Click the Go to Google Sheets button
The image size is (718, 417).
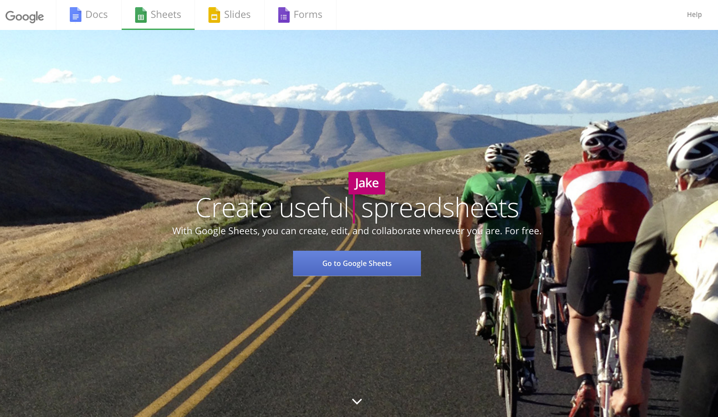click(x=357, y=263)
